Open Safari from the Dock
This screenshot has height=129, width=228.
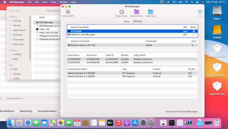[28, 123]
